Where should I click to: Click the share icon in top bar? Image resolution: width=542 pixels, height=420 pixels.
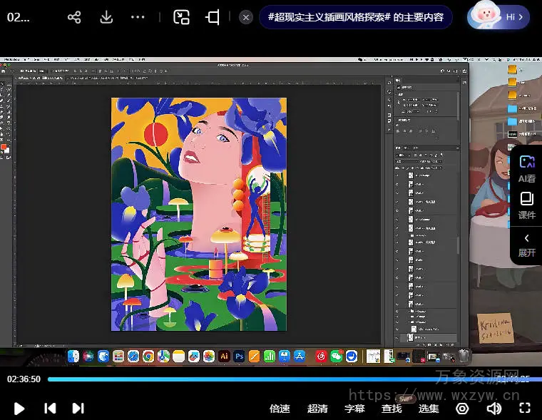(74, 17)
